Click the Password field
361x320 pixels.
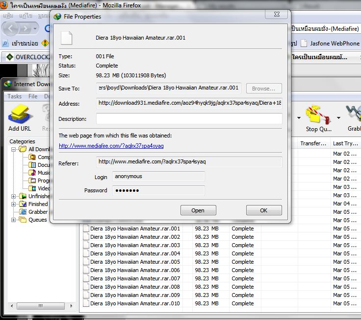coord(158,190)
